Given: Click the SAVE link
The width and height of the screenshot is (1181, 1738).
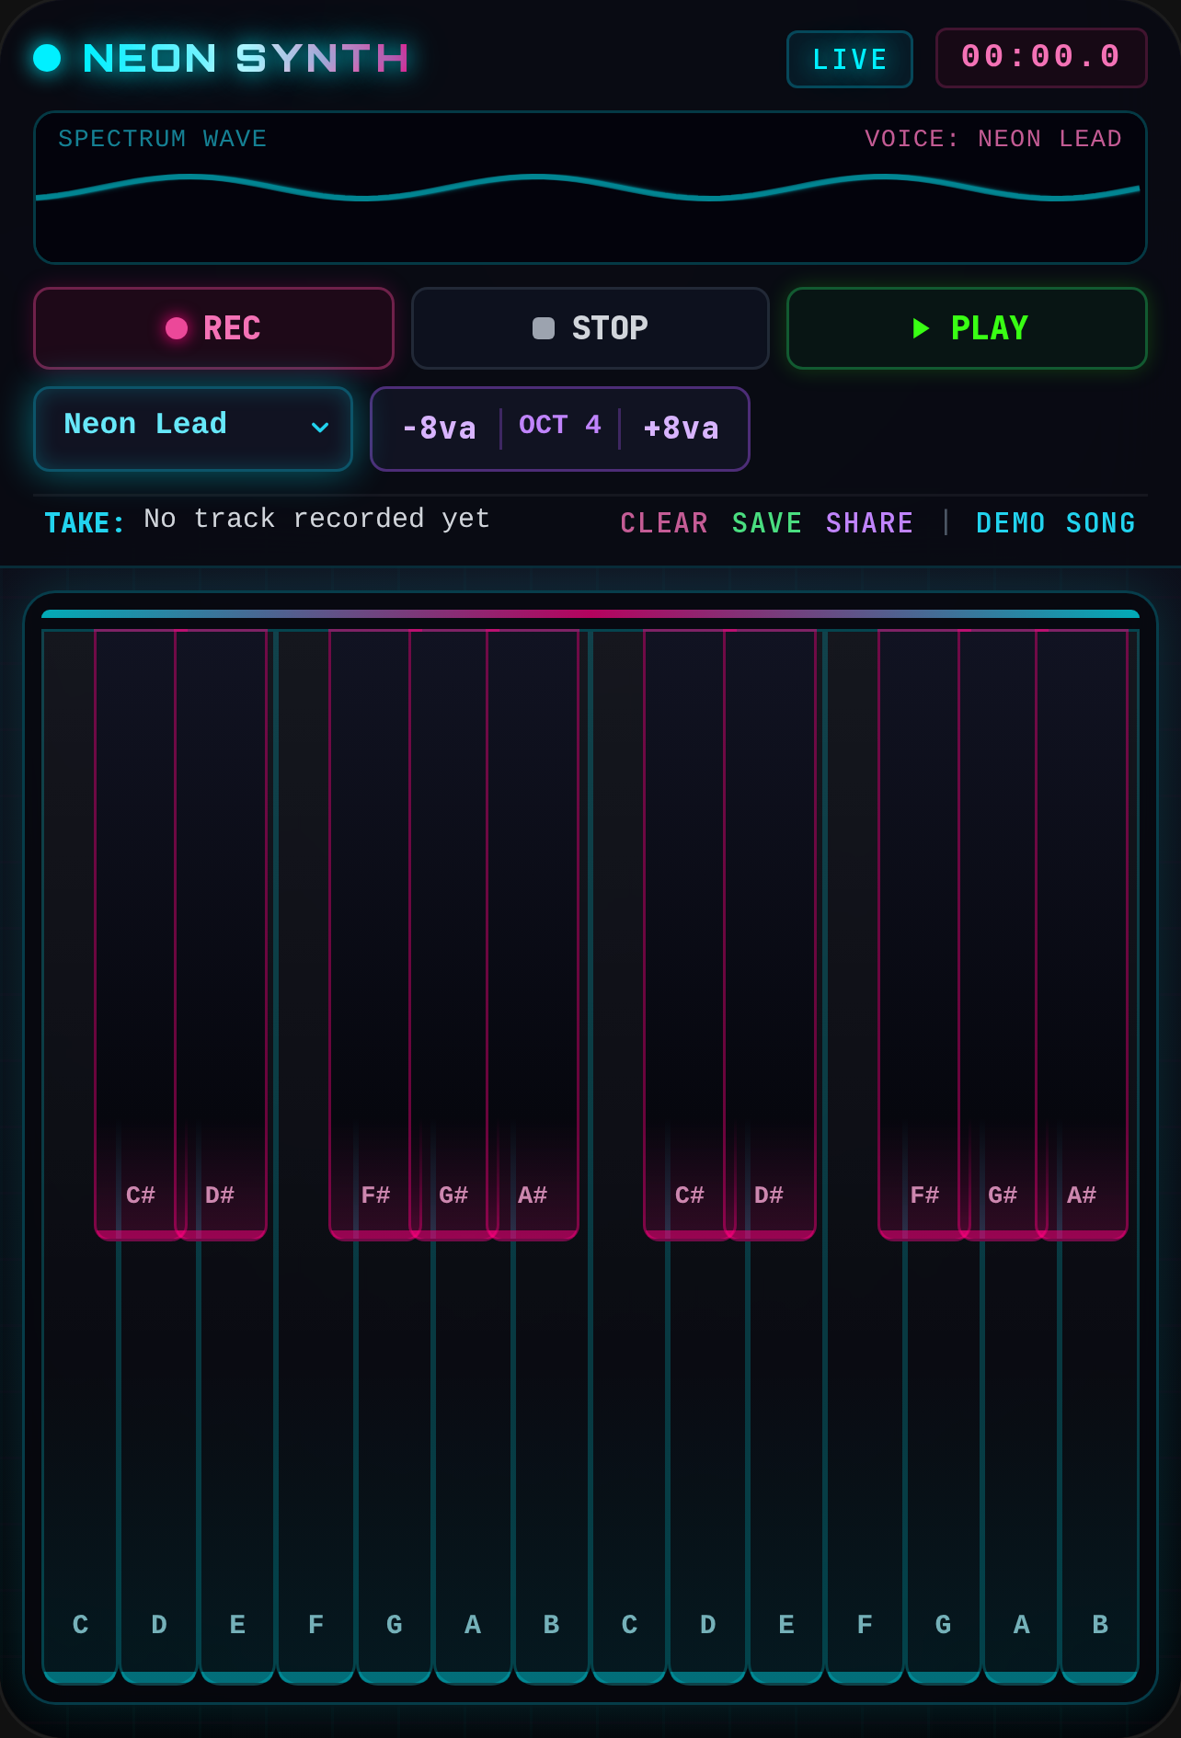Looking at the screenshot, I should [766, 522].
